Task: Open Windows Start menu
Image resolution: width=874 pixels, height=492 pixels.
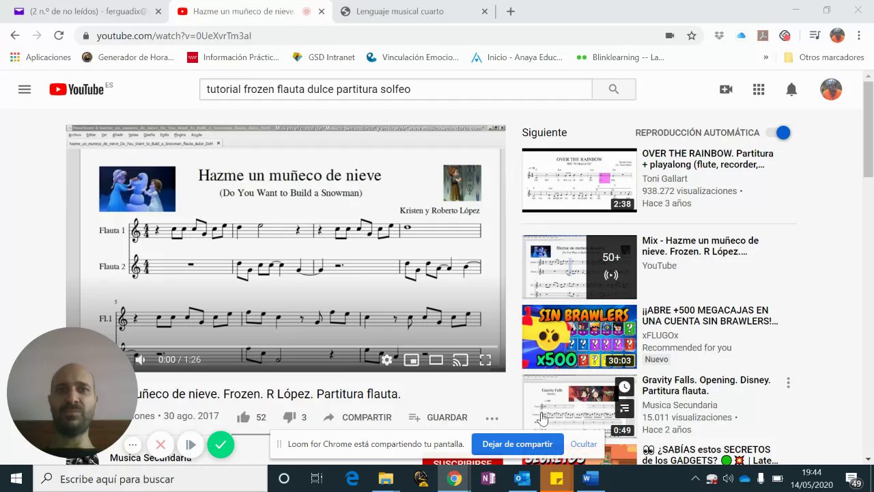Action: coord(16,479)
